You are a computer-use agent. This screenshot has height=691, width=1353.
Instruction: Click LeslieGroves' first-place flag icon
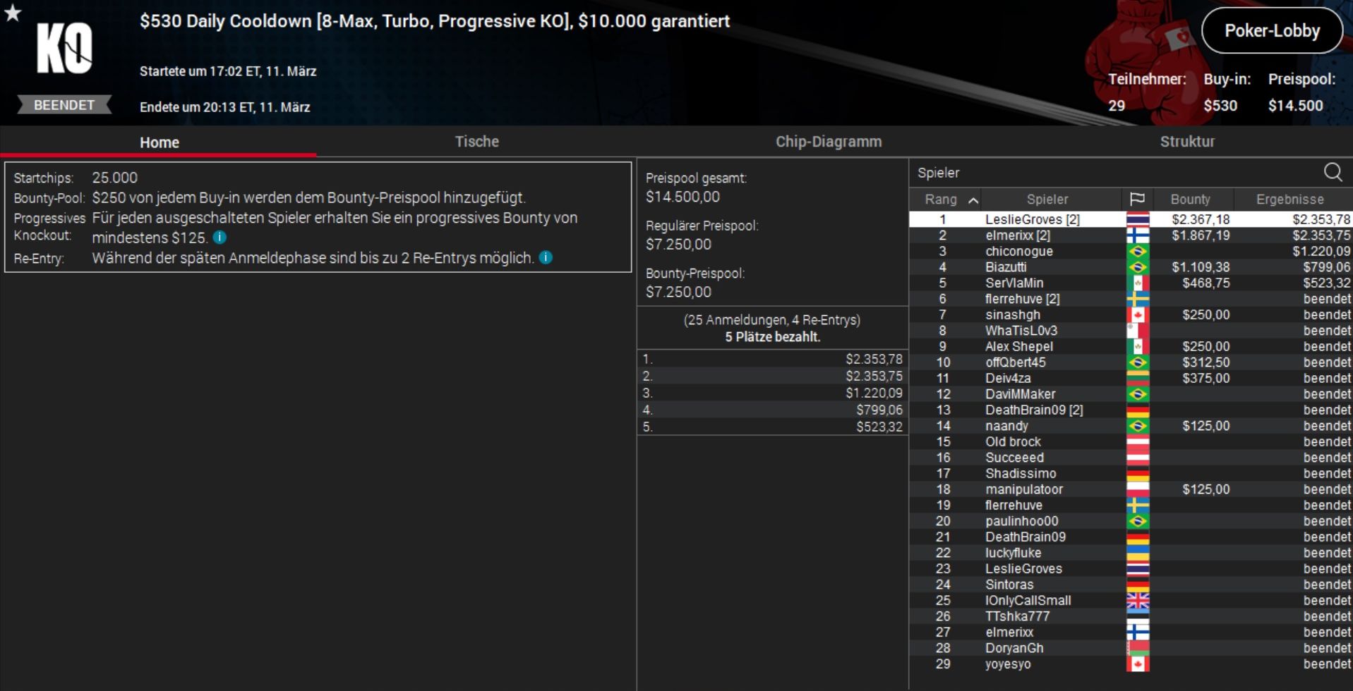coord(1138,219)
